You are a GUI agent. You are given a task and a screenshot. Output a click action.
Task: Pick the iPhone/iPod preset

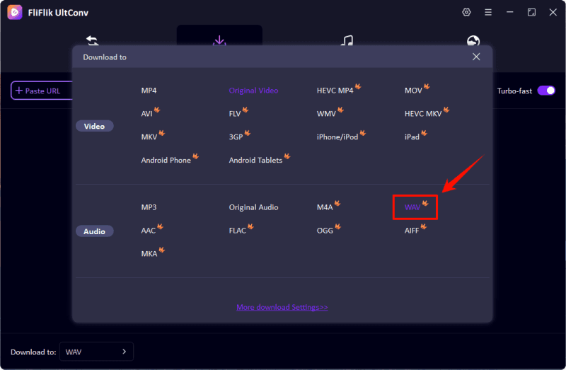[337, 137]
